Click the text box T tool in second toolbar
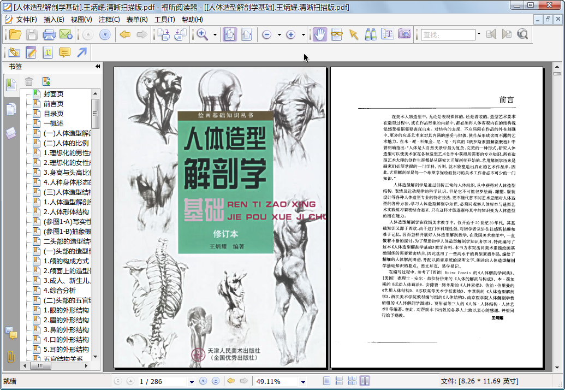Screen dimensions: 565x390 pyautogui.click(x=47, y=52)
